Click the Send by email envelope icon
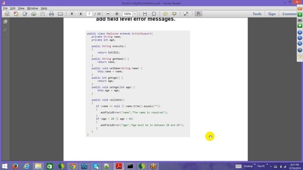The width and height of the screenshot is (303, 170). pos(60,14)
